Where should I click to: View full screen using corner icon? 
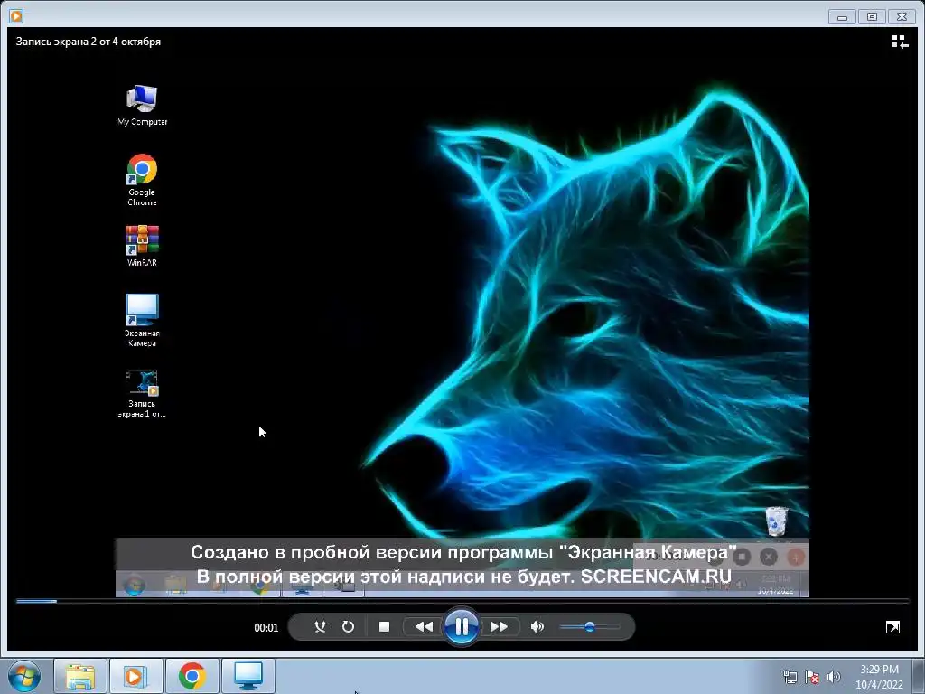(893, 627)
